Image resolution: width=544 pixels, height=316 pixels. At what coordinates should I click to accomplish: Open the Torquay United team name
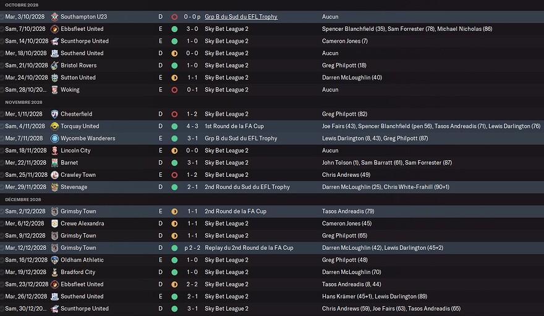pyautogui.click(x=80, y=126)
